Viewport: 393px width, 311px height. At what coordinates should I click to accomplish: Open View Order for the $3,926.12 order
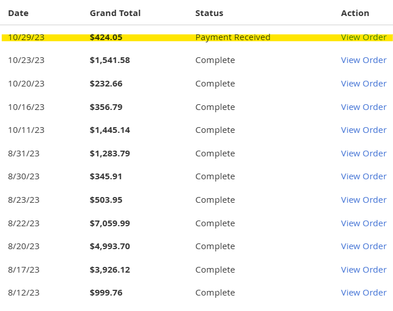pyautogui.click(x=363, y=270)
